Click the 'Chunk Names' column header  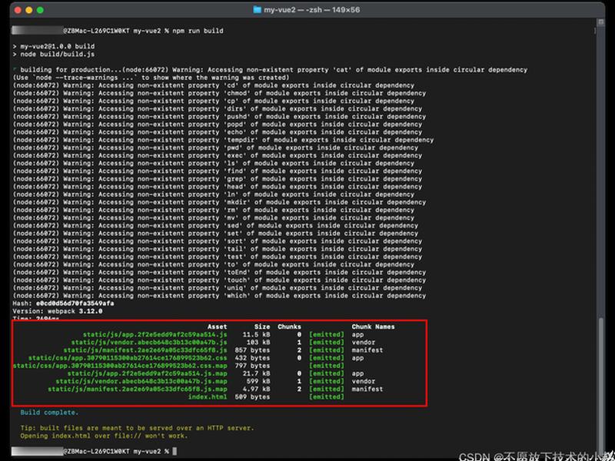click(374, 327)
